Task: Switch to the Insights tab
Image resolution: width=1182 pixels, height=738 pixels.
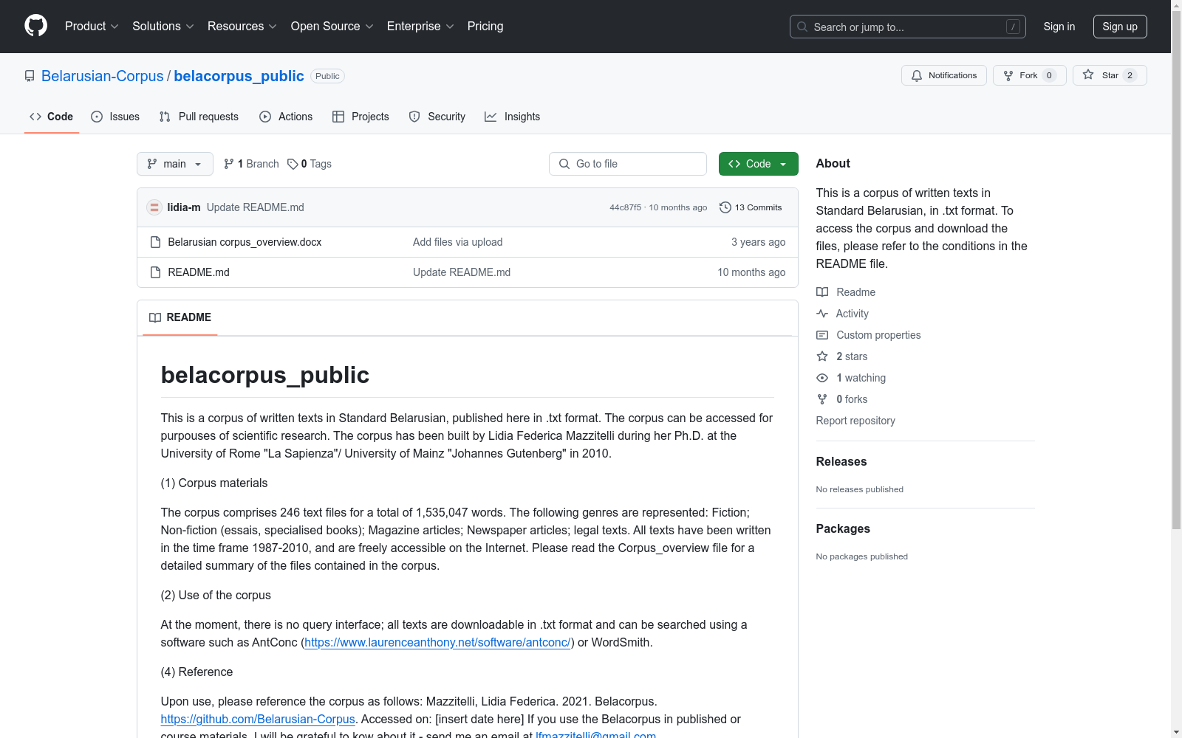Action: click(513, 117)
